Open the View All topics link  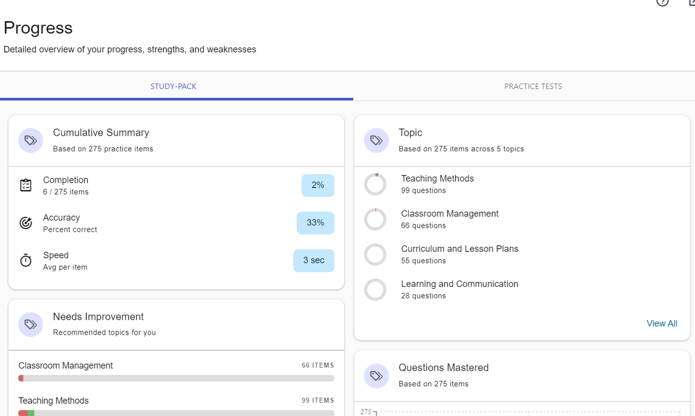click(661, 323)
